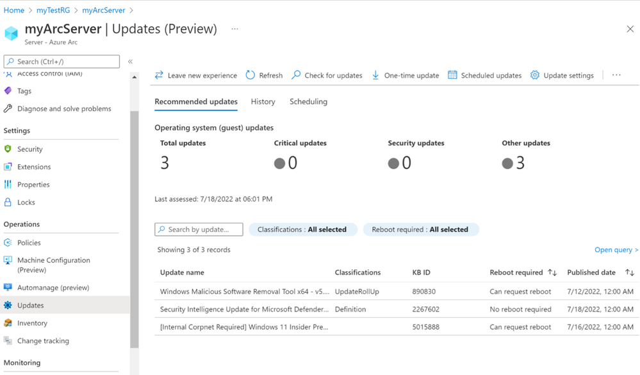The image size is (640, 375).
Task: Click the Inventory boxes icon
Action: [x=8, y=322]
